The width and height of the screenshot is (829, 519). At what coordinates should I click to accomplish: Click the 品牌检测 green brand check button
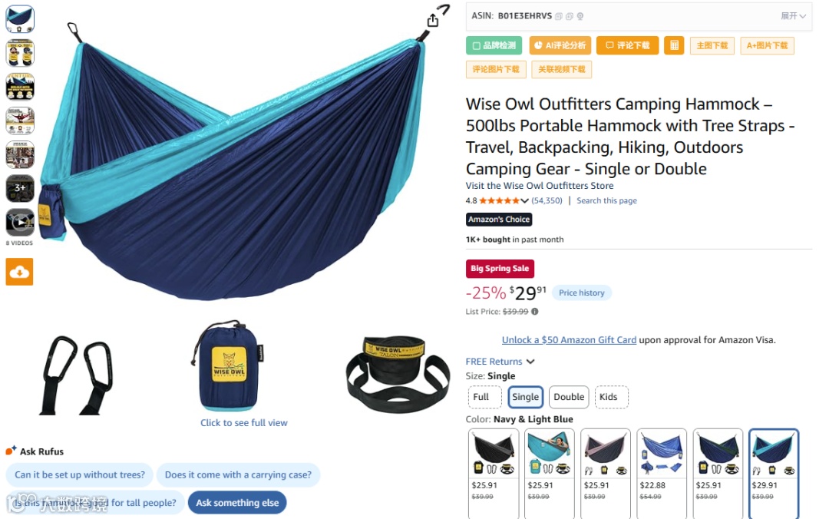(494, 45)
